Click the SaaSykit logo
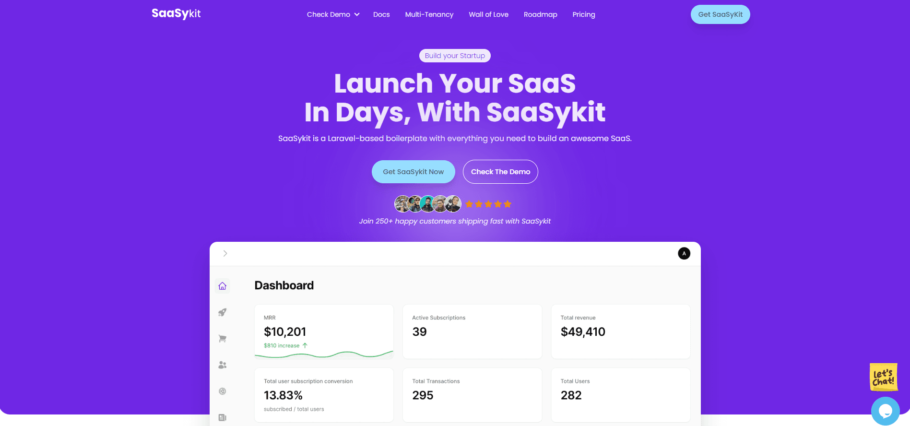Screen dimensions: 910x426 click(x=176, y=14)
